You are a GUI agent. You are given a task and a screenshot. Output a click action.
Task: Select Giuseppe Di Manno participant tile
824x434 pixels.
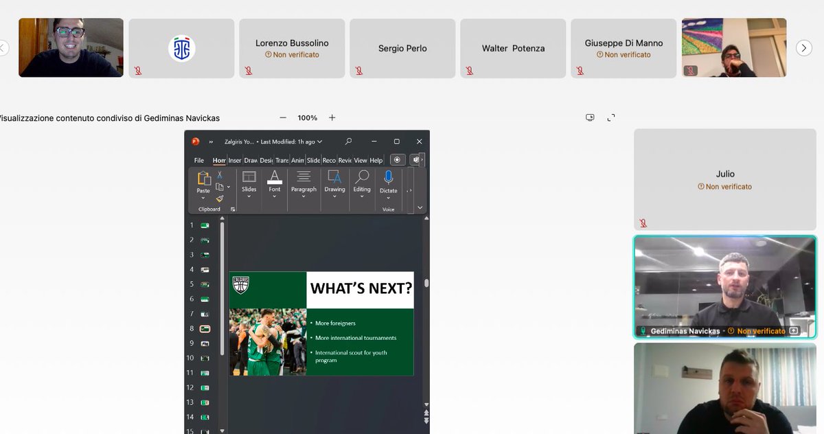[x=623, y=48]
